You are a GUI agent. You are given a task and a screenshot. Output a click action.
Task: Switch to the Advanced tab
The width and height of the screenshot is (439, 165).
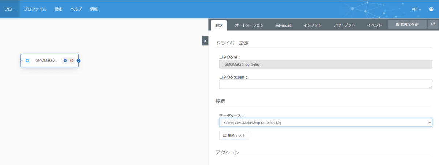[284, 25]
